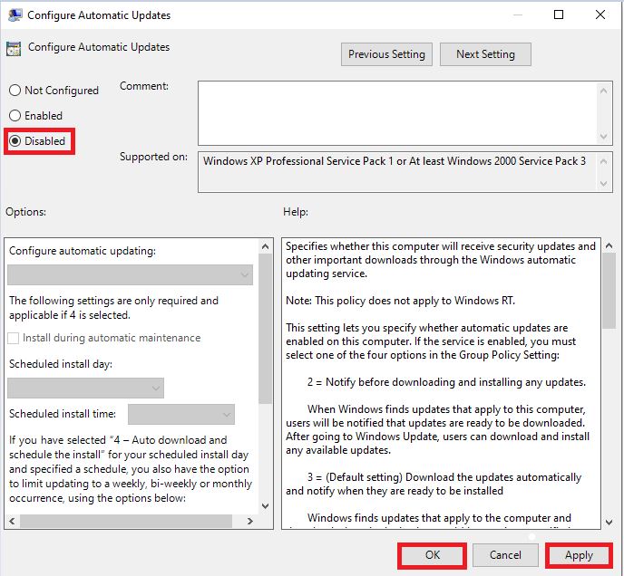Click Options pane scroll down arrow
This screenshot has height=576, width=624.
(x=266, y=506)
